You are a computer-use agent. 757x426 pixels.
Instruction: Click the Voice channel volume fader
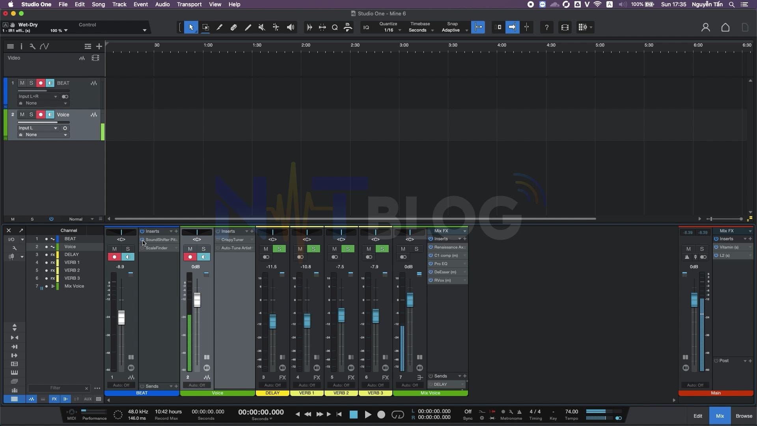197,300
